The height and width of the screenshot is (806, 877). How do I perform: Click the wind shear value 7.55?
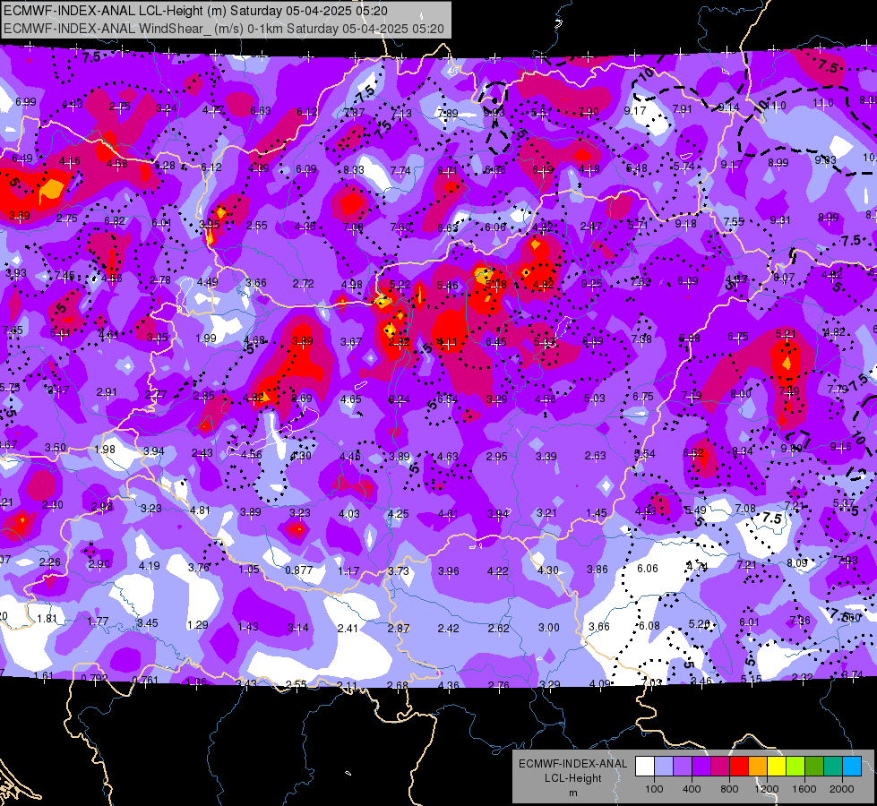(734, 222)
